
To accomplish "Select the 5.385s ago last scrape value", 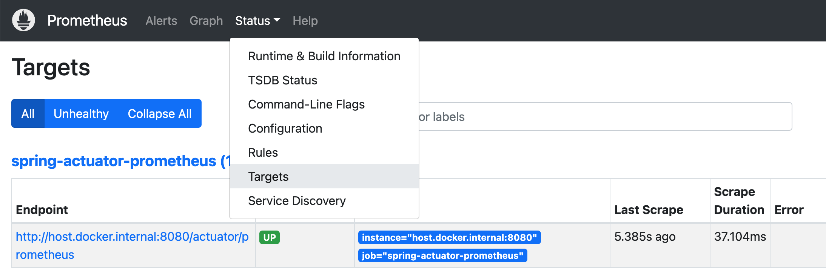I will click(645, 237).
